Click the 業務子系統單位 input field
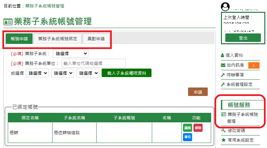Viewport: 267px width, 148px height. pyautogui.click(x=94, y=63)
